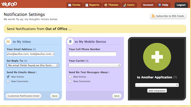Click the Add Integration button
191x107 pixels.
point(157,90)
